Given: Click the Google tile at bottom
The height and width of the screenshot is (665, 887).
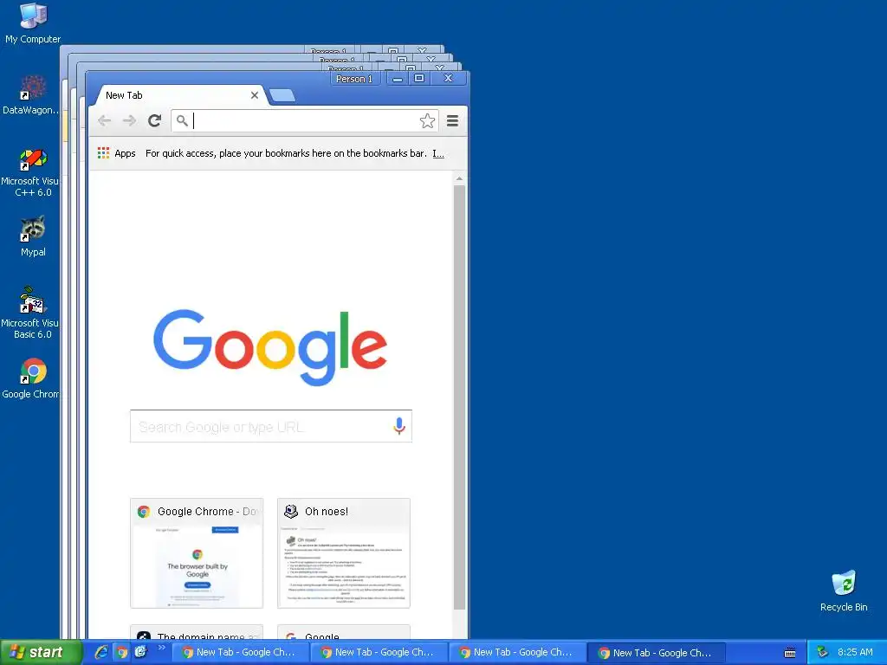Looking at the screenshot, I should coord(344,631).
